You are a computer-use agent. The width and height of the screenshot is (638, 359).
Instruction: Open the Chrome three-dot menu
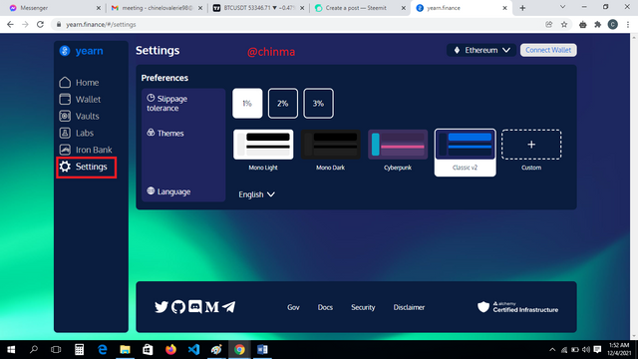click(x=628, y=24)
